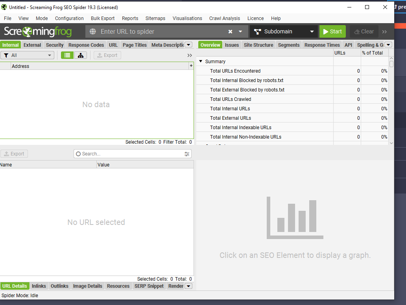The height and width of the screenshot is (305, 406).
Task: Open the Subdomain crawl scope dropdown
Action: (284, 31)
